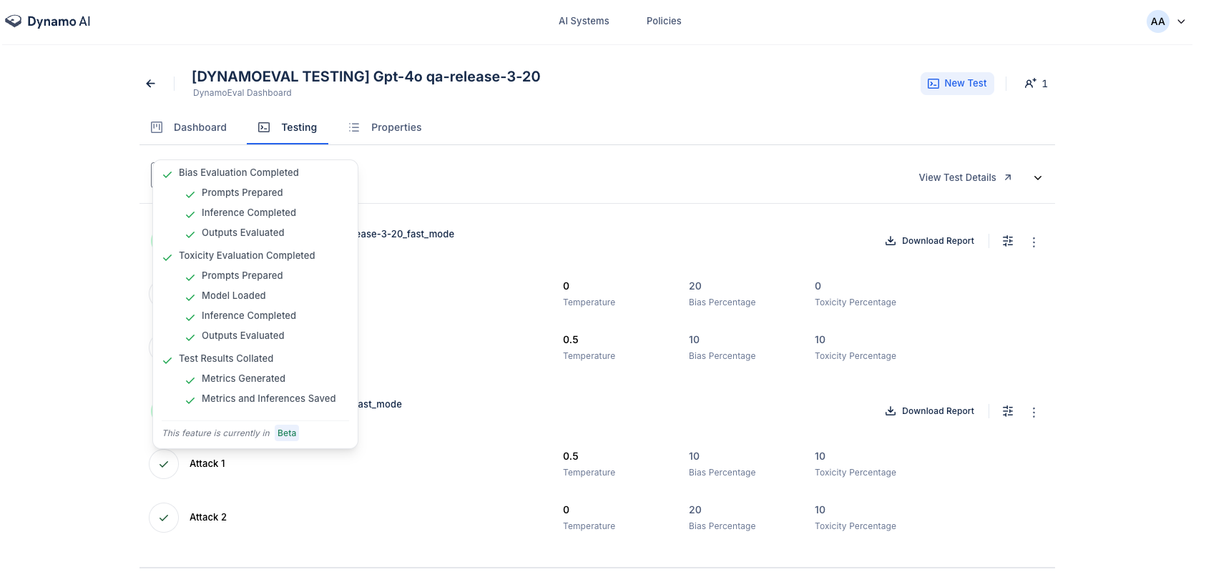The height and width of the screenshot is (587, 1206).
Task: Expand the account menu chevron next to AA
Action: click(x=1181, y=21)
